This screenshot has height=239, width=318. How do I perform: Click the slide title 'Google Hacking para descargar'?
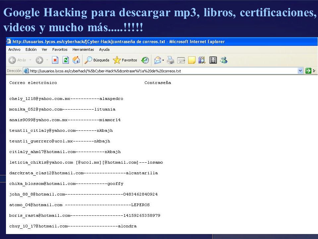pyautogui.click(x=87, y=13)
